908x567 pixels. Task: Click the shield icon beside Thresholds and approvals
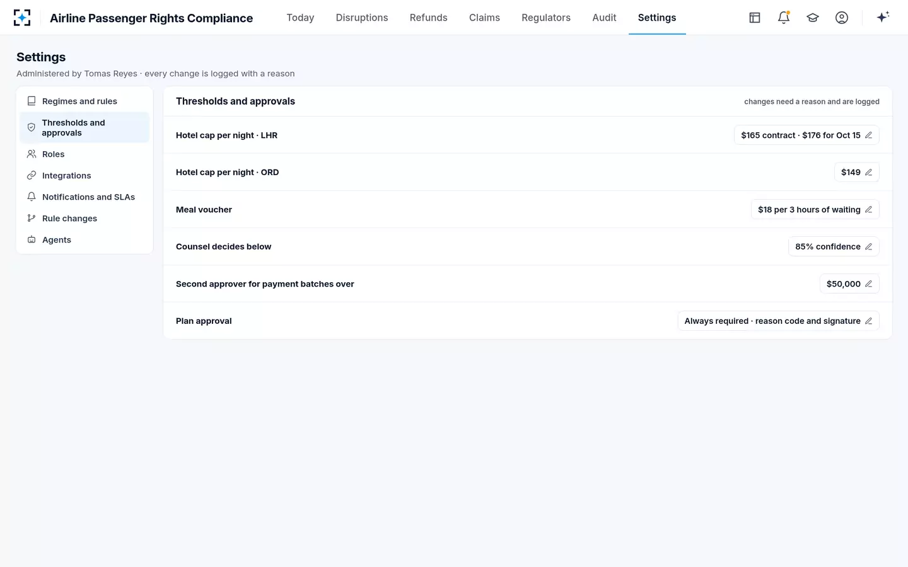[32, 127]
